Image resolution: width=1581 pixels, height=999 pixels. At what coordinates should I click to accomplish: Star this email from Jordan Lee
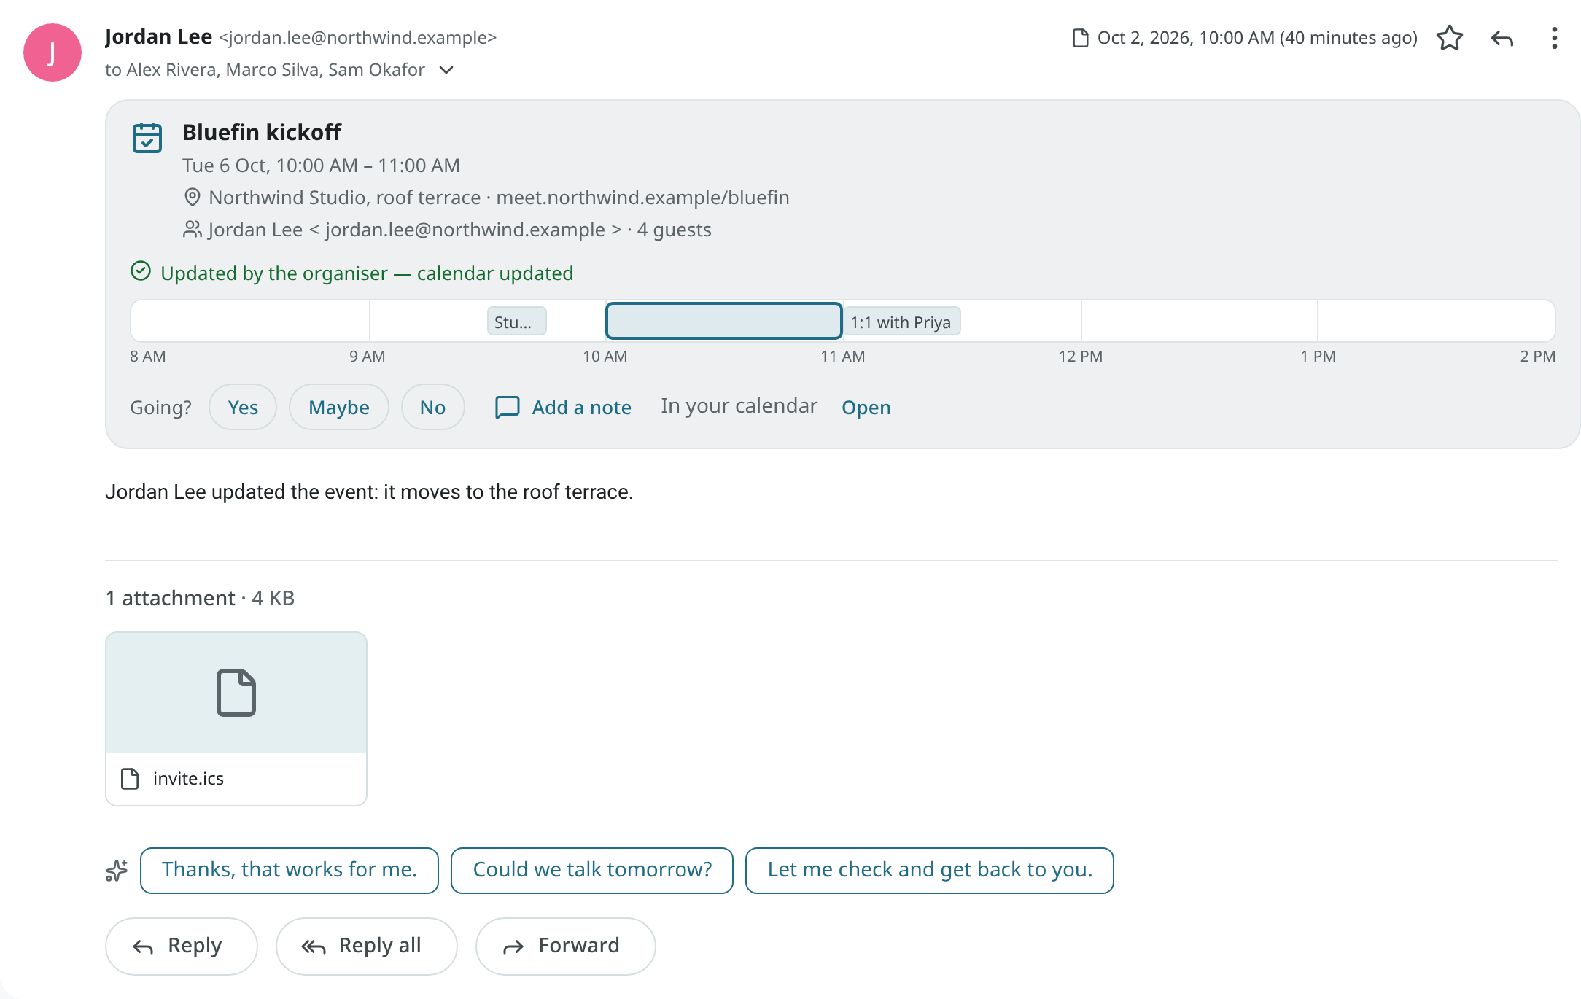pyautogui.click(x=1449, y=38)
